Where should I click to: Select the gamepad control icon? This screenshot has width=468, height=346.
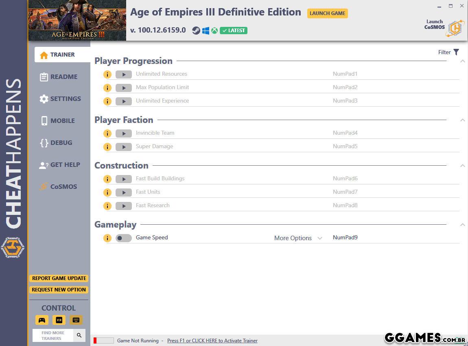(42, 320)
